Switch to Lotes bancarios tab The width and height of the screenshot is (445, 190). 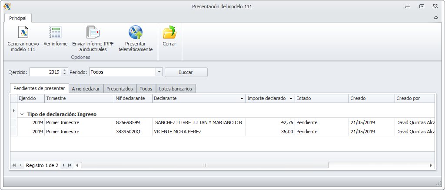click(176, 89)
